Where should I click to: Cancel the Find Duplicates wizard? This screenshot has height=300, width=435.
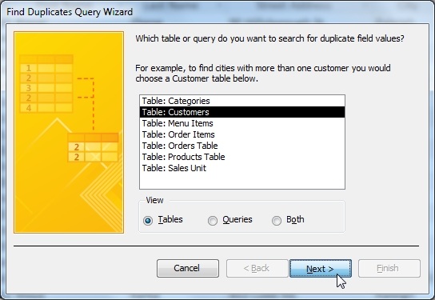point(188,268)
